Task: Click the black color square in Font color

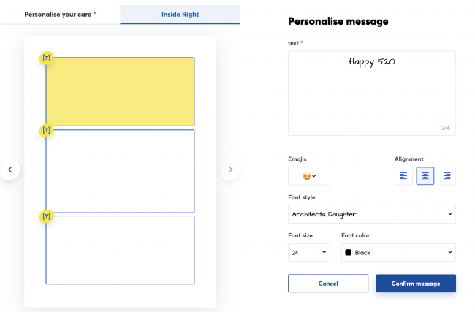Action: [x=349, y=252]
